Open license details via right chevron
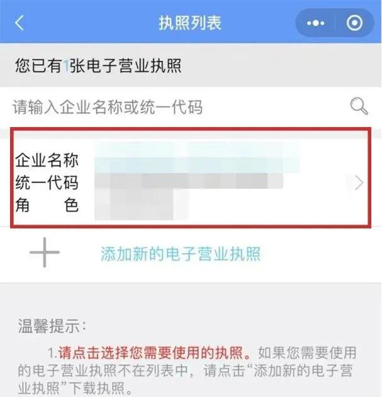382x397 pixels. 359,182
